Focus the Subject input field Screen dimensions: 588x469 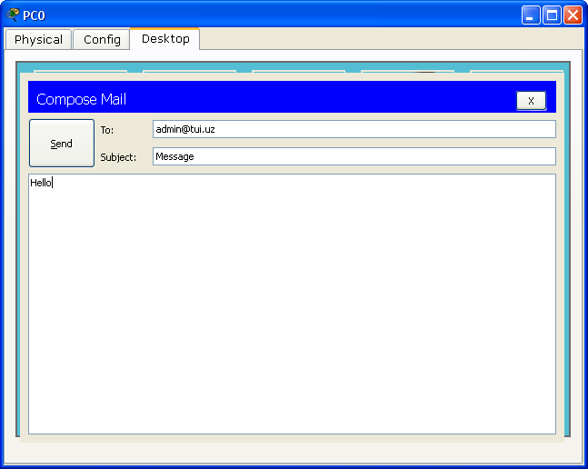tap(354, 156)
